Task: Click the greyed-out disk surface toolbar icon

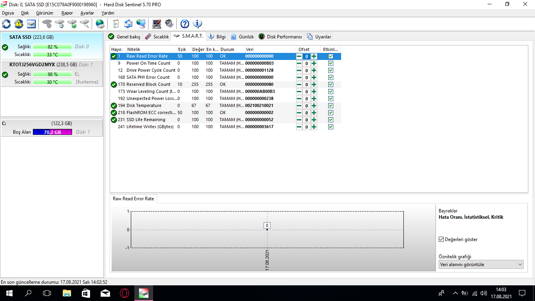Action: [47, 24]
